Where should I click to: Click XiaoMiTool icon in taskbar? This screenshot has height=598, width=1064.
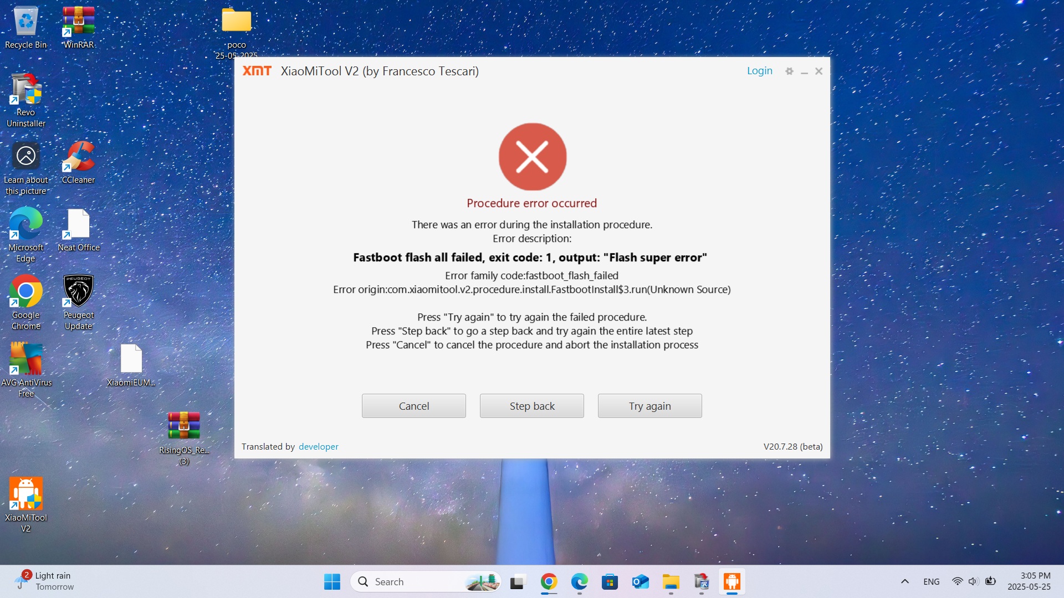click(x=732, y=581)
